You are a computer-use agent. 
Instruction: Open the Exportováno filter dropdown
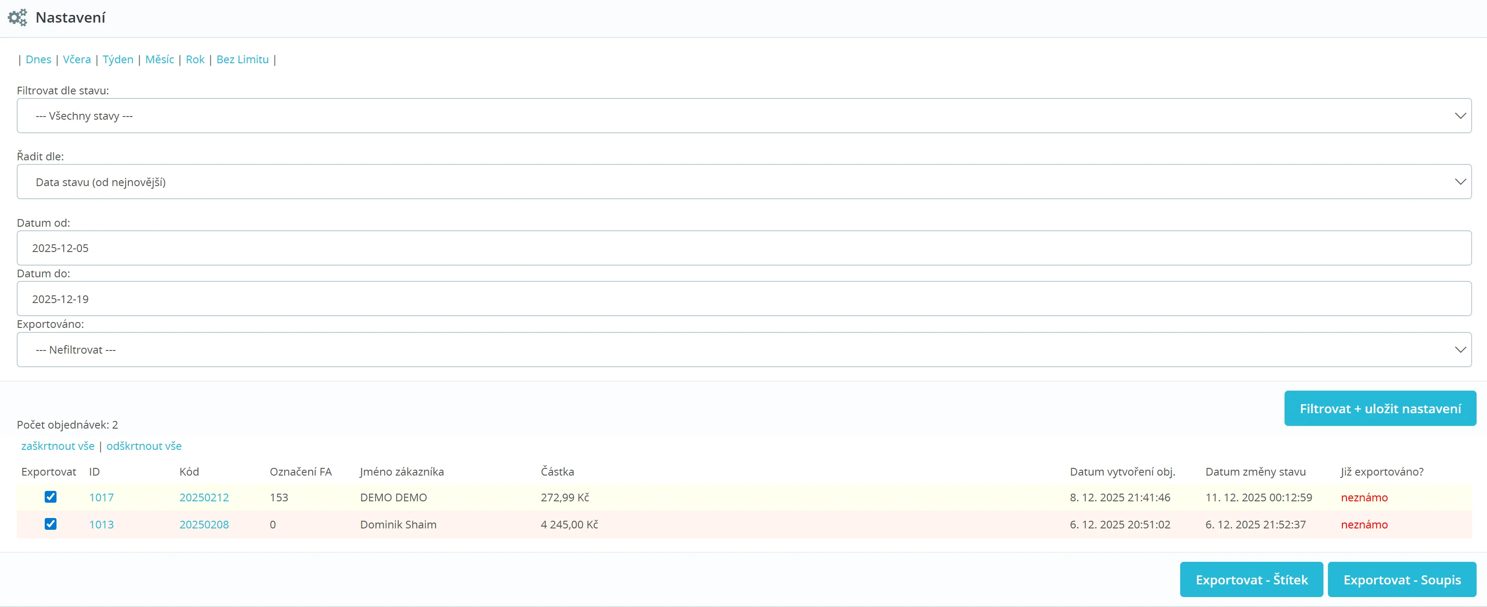[744, 350]
